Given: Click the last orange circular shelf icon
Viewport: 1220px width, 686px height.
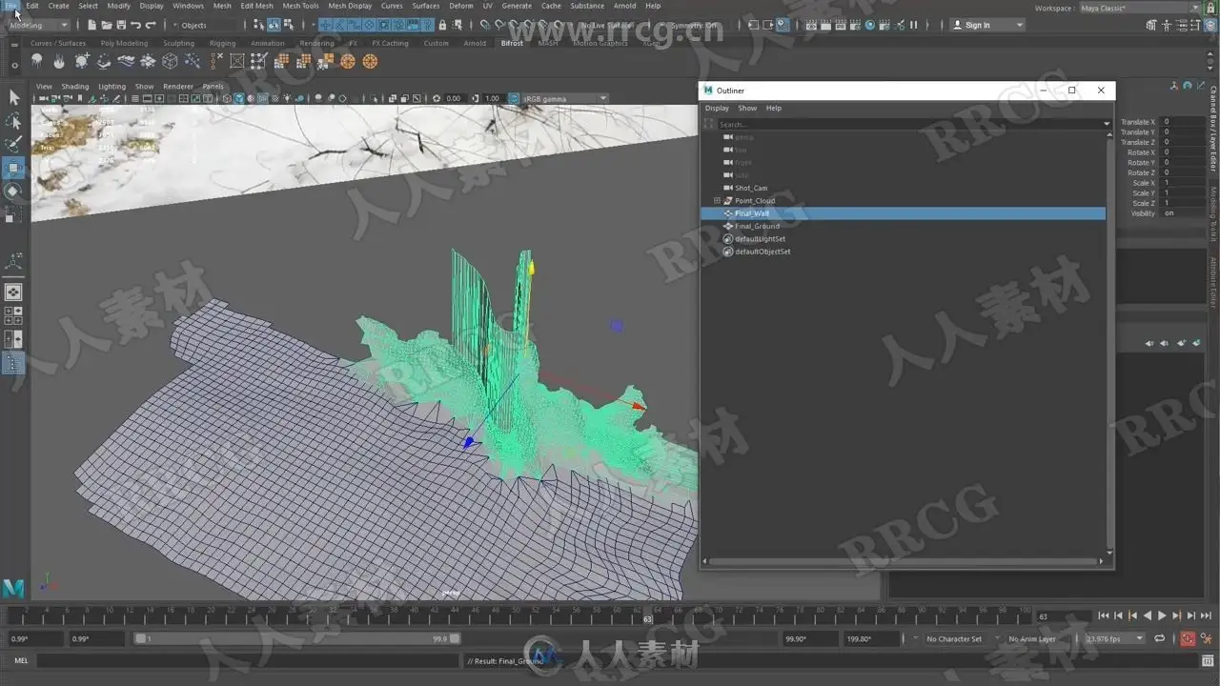Looking at the screenshot, I should point(370,61).
